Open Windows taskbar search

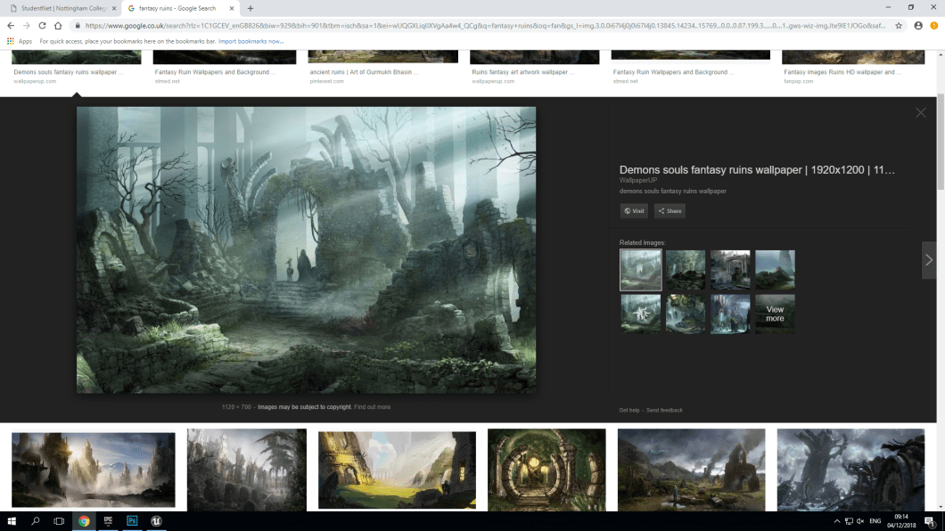(x=35, y=521)
